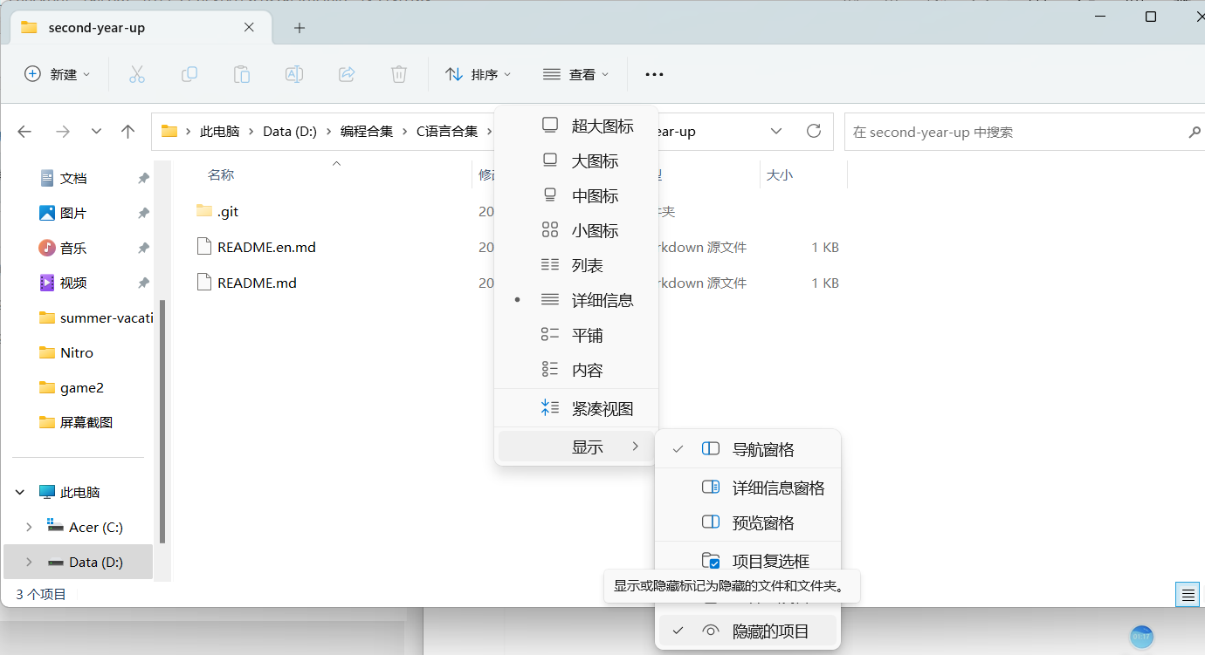Toggle 隐藏的项目 hidden items option
The height and width of the screenshot is (655, 1205).
(747, 631)
